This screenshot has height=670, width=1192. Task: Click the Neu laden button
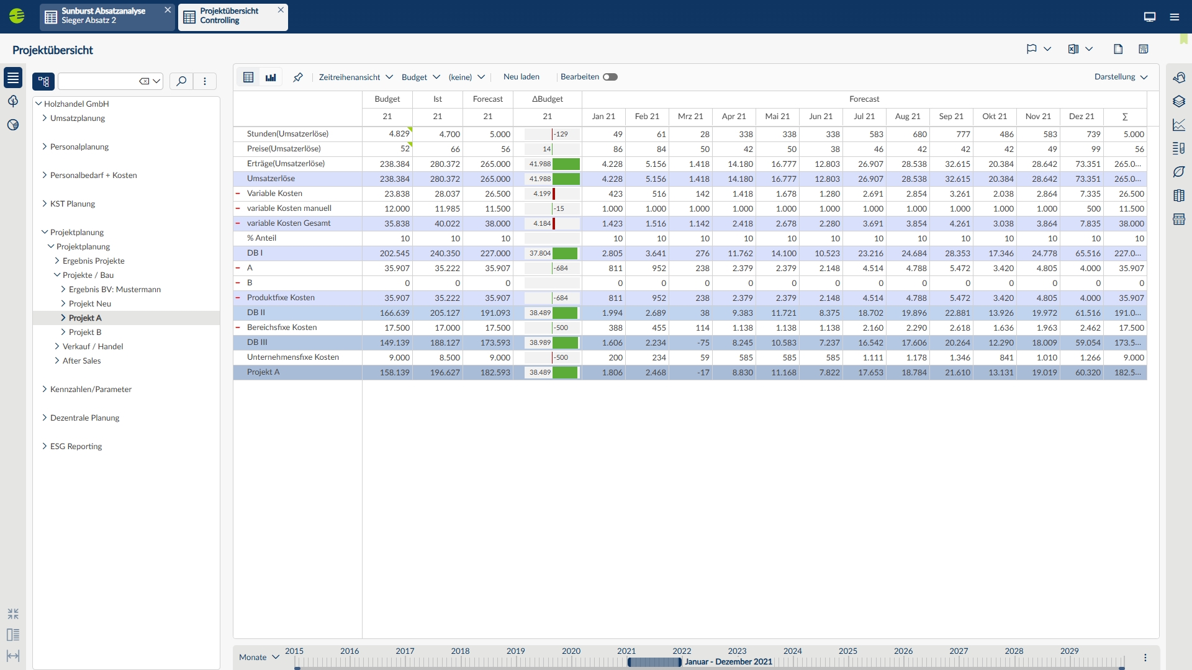pos(521,77)
